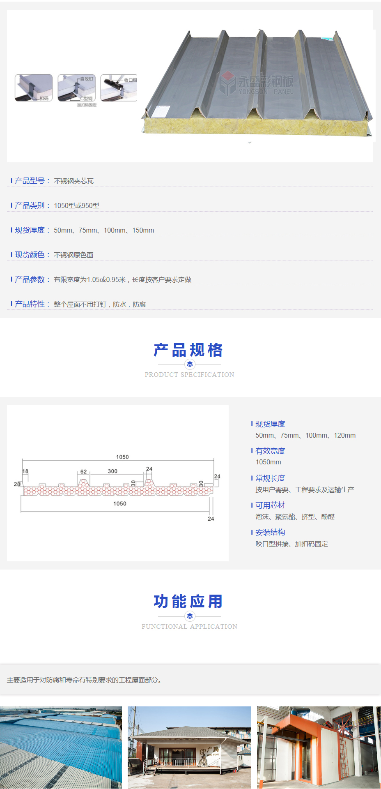Click the 产品规格 section heading
The image size is (381, 789).
189,350
